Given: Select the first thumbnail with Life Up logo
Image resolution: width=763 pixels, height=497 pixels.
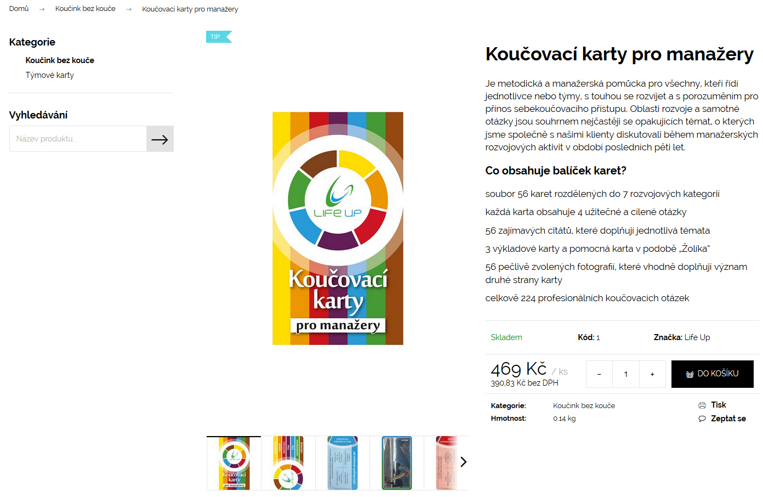Looking at the screenshot, I should pos(234,463).
